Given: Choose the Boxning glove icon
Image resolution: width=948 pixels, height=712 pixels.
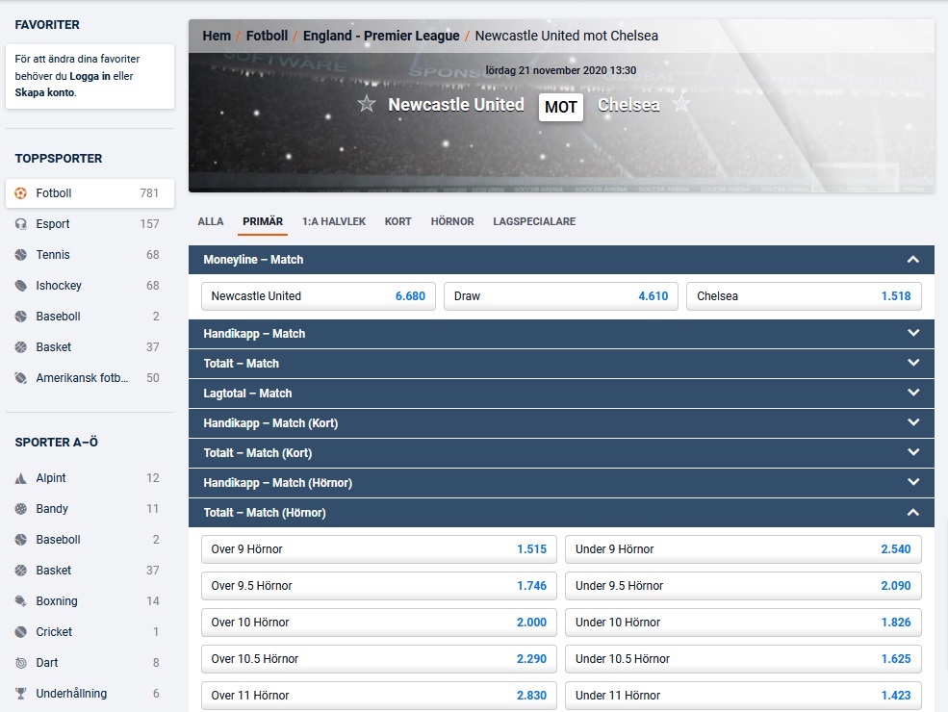Looking at the screenshot, I should pos(20,601).
